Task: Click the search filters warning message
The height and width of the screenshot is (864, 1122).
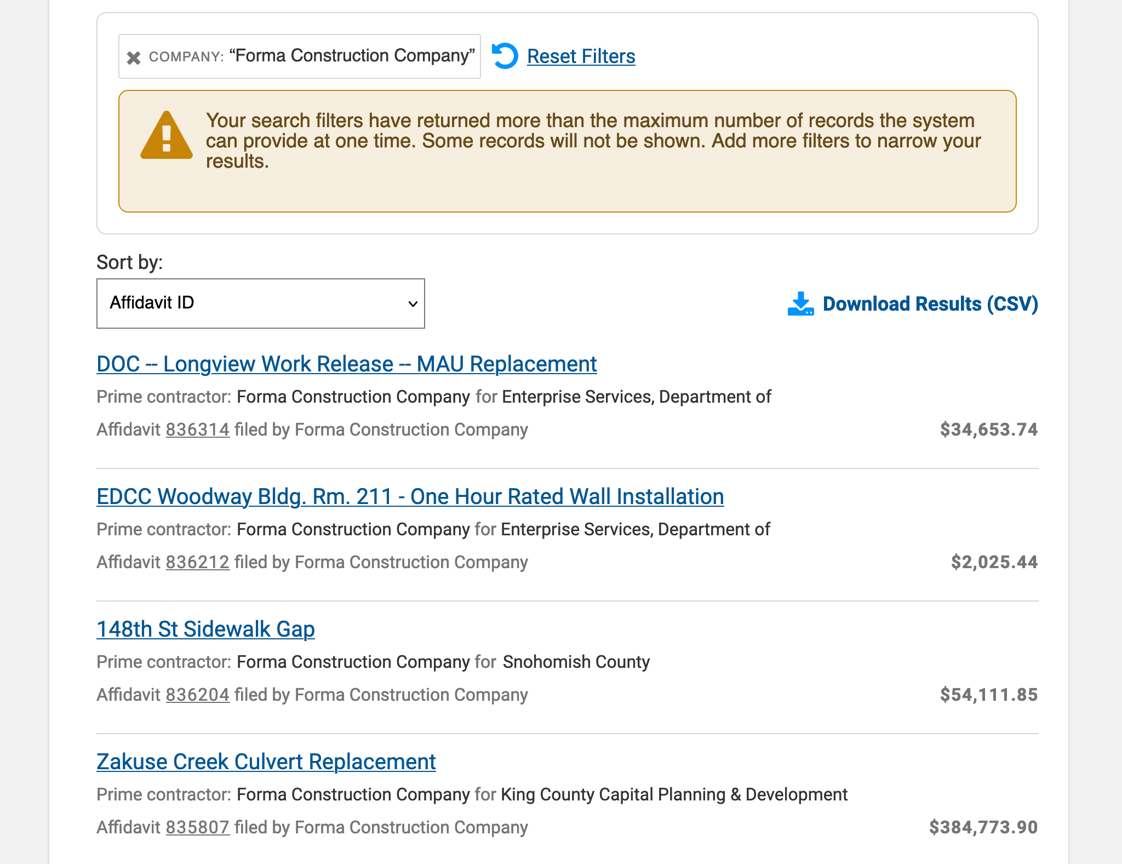Action: (593, 141)
